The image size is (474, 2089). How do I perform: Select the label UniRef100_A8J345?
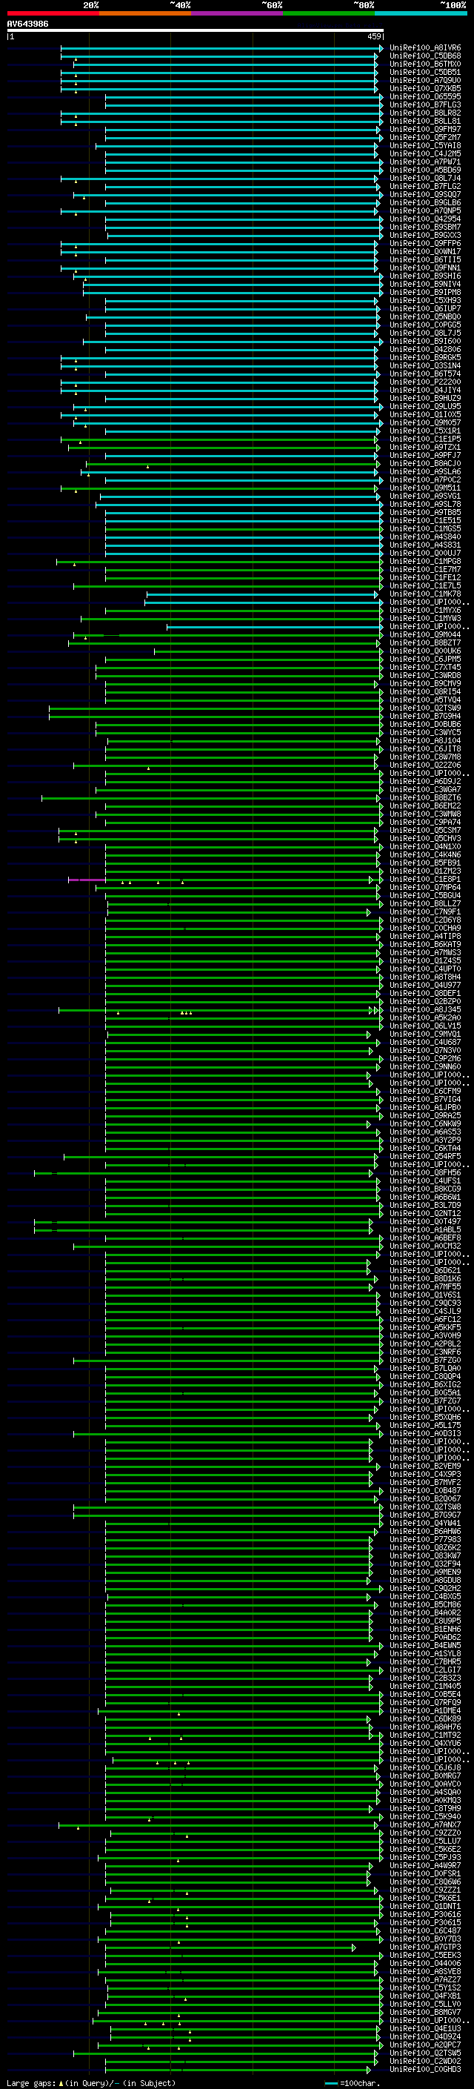tap(425, 1009)
